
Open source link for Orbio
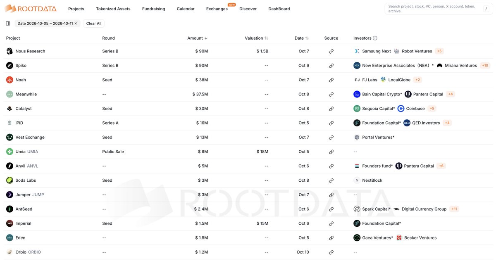tap(331, 252)
